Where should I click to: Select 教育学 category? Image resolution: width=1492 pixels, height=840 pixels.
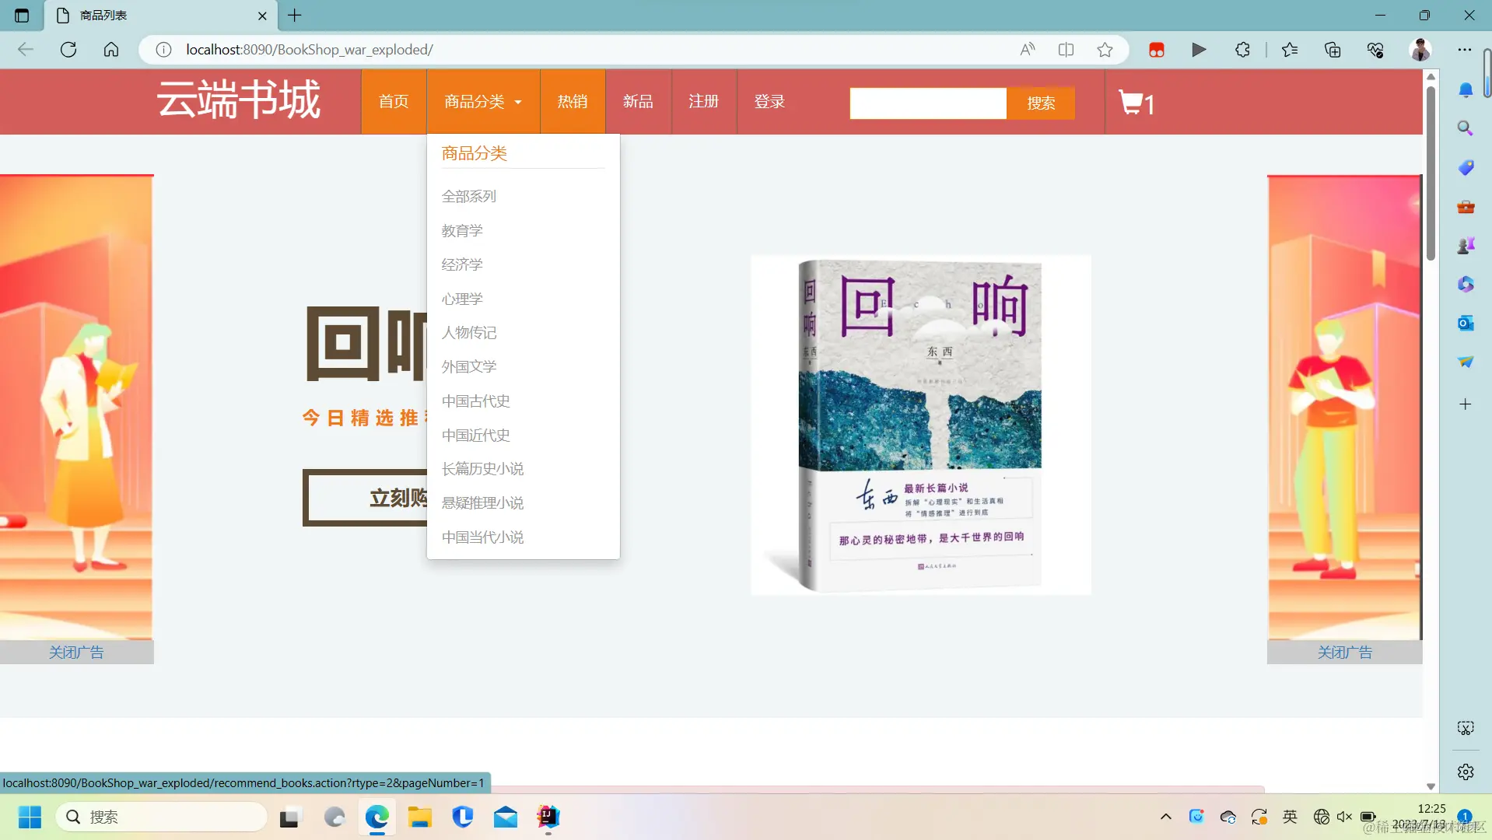462,231
